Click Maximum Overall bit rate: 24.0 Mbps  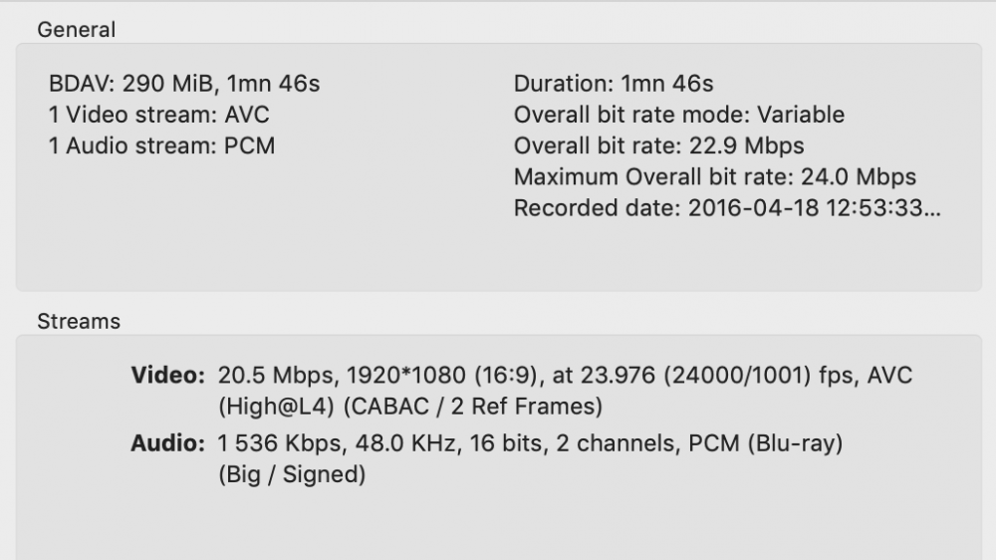[x=714, y=177]
